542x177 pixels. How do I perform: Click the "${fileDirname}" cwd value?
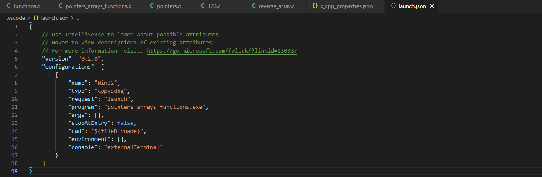(119, 131)
